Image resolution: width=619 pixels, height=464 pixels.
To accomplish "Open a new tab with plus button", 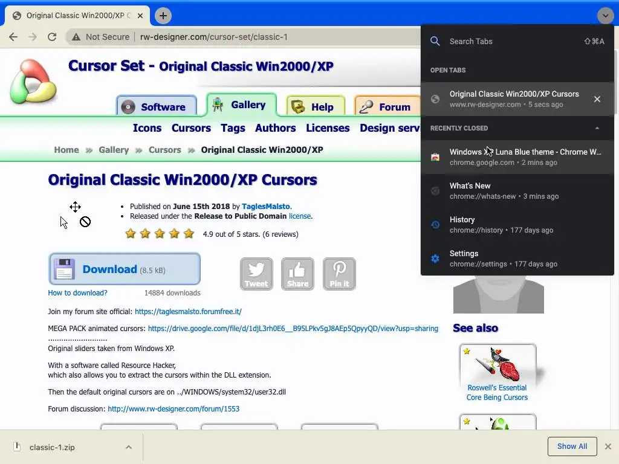I will tap(163, 16).
